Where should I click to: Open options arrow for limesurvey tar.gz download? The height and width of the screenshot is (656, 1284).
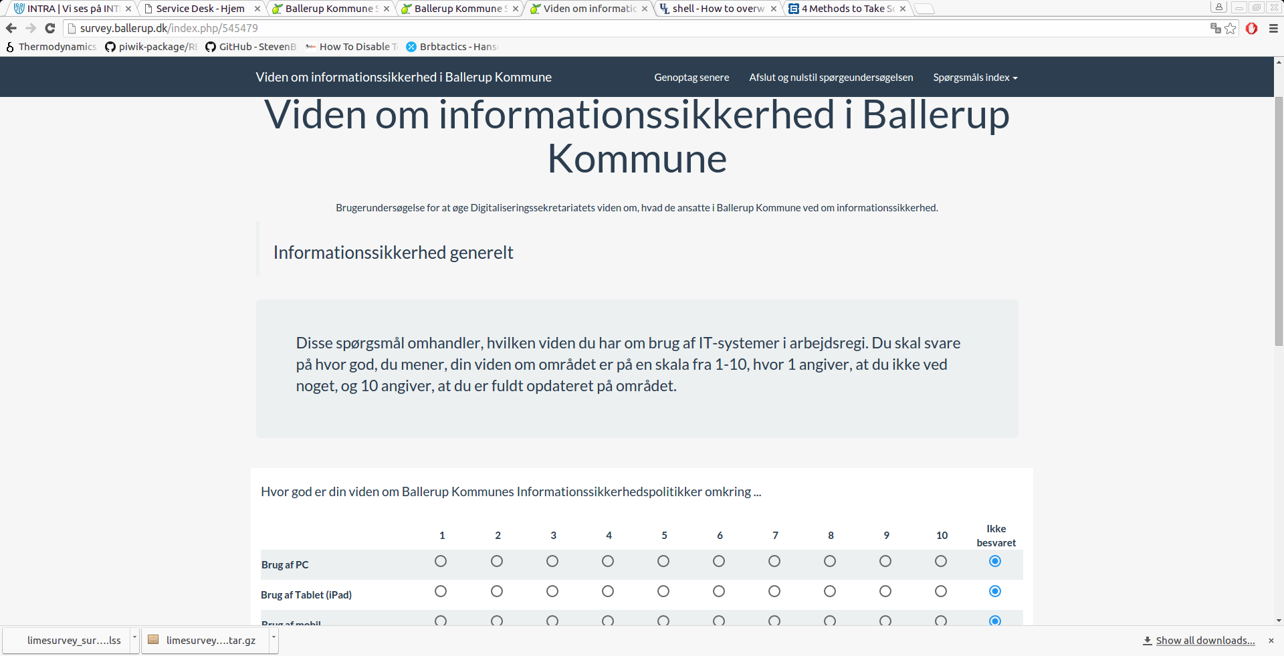(274, 638)
